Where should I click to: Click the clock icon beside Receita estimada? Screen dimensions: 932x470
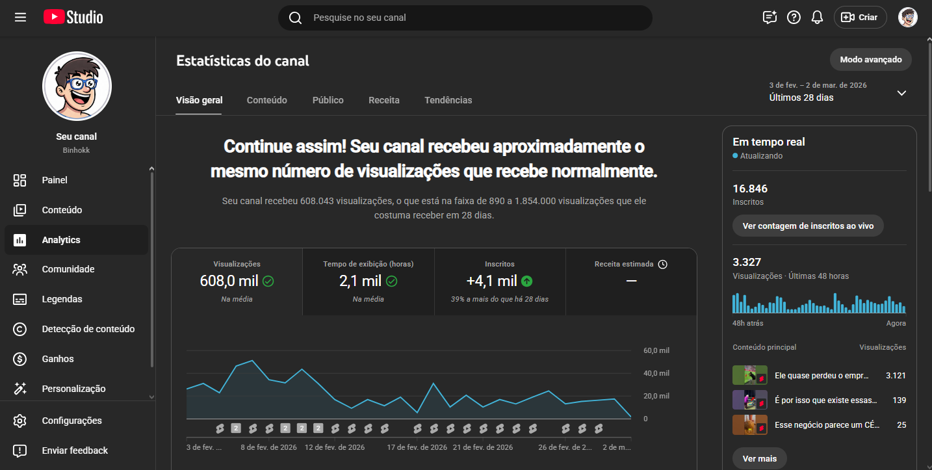662,264
